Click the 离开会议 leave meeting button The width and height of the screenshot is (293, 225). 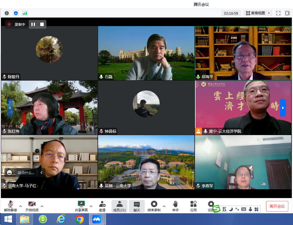(277, 206)
